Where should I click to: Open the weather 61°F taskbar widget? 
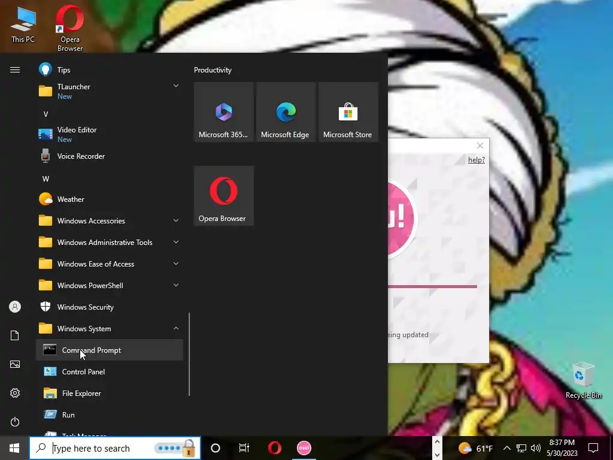click(475, 448)
